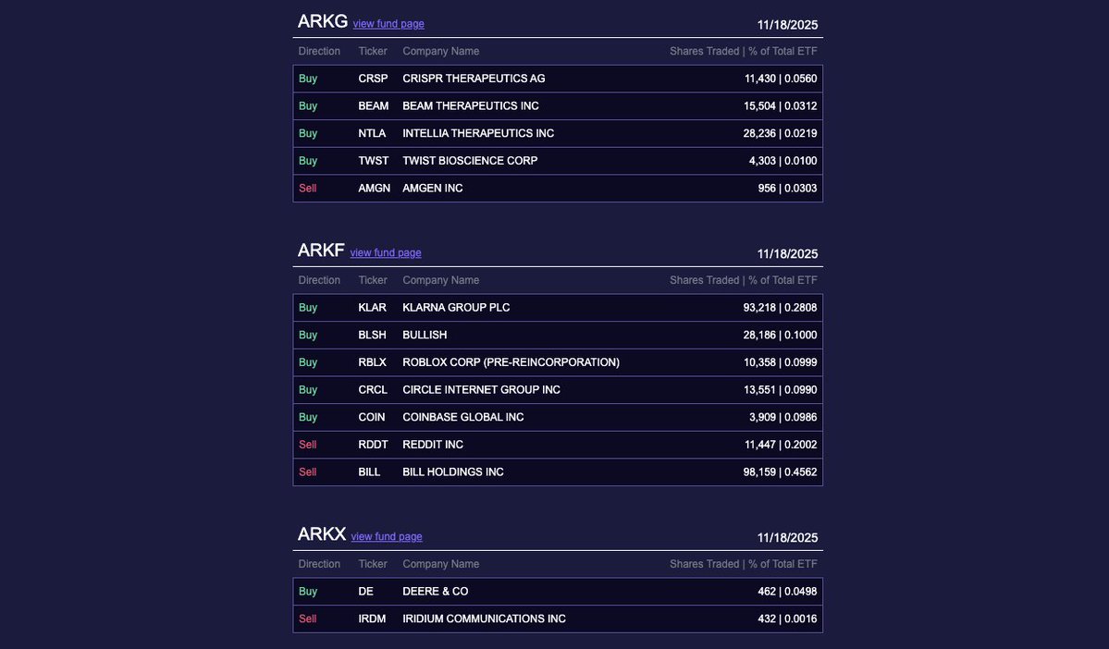Image resolution: width=1109 pixels, height=649 pixels.
Task: Click Coinbase Global Inc company name
Action: pos(462,418)
